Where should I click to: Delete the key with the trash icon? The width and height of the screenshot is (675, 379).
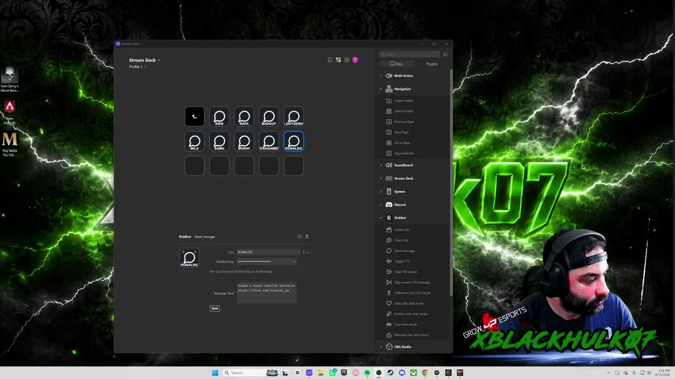(x=307, y=236)
